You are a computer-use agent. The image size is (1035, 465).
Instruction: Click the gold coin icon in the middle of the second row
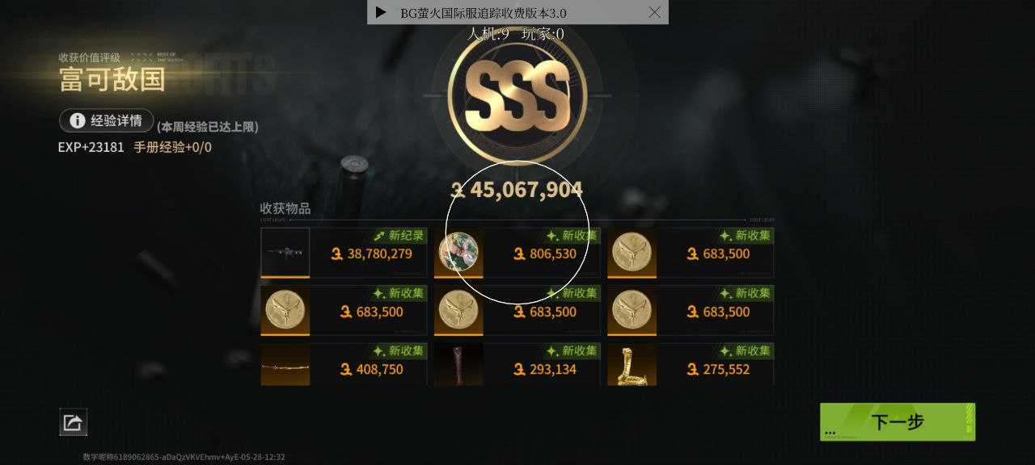click(458, 310)
